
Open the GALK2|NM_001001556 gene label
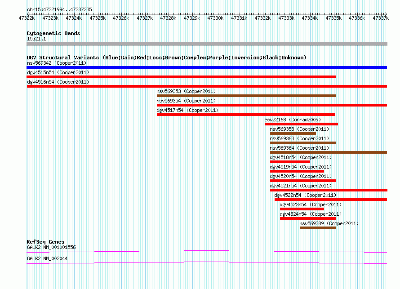pos(51,247)
